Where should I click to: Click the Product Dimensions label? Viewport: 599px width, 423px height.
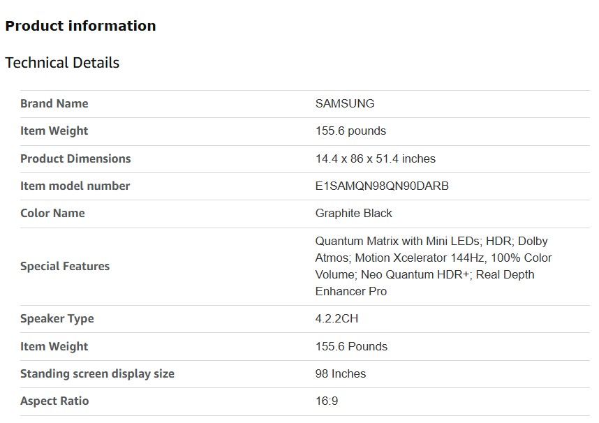point(75,158)
